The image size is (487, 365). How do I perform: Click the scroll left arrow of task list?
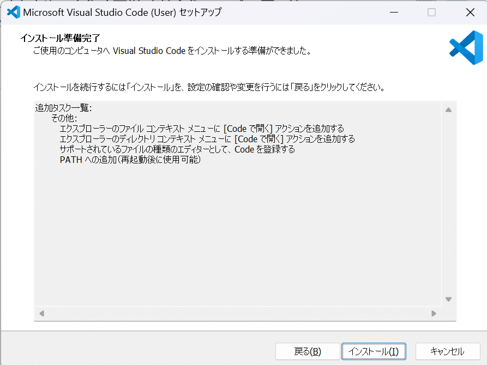41,313
